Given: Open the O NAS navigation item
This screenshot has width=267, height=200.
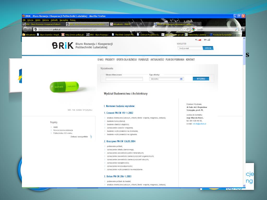Looking at the screenshot, I should pos(100,60).
